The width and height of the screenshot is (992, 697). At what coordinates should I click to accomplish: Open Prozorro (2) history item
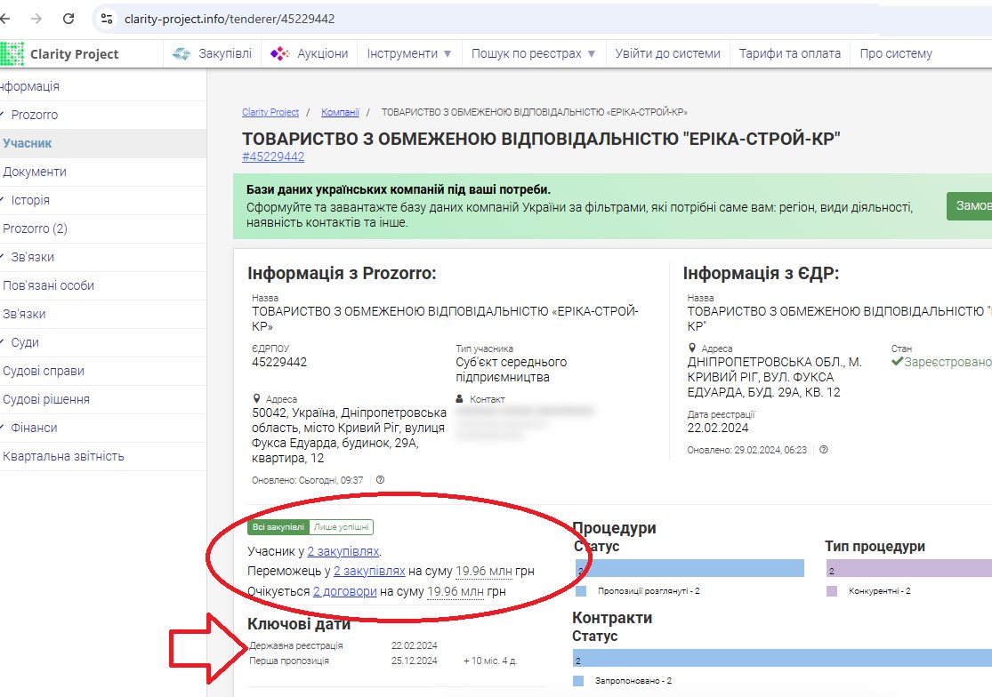[x=103, y=228]
